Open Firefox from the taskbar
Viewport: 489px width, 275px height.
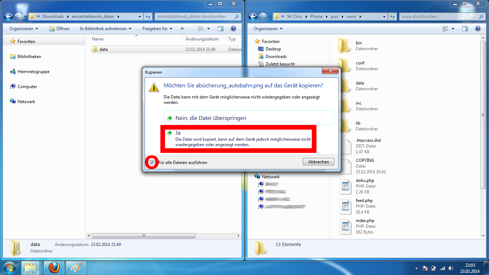[x=54, y=267]
